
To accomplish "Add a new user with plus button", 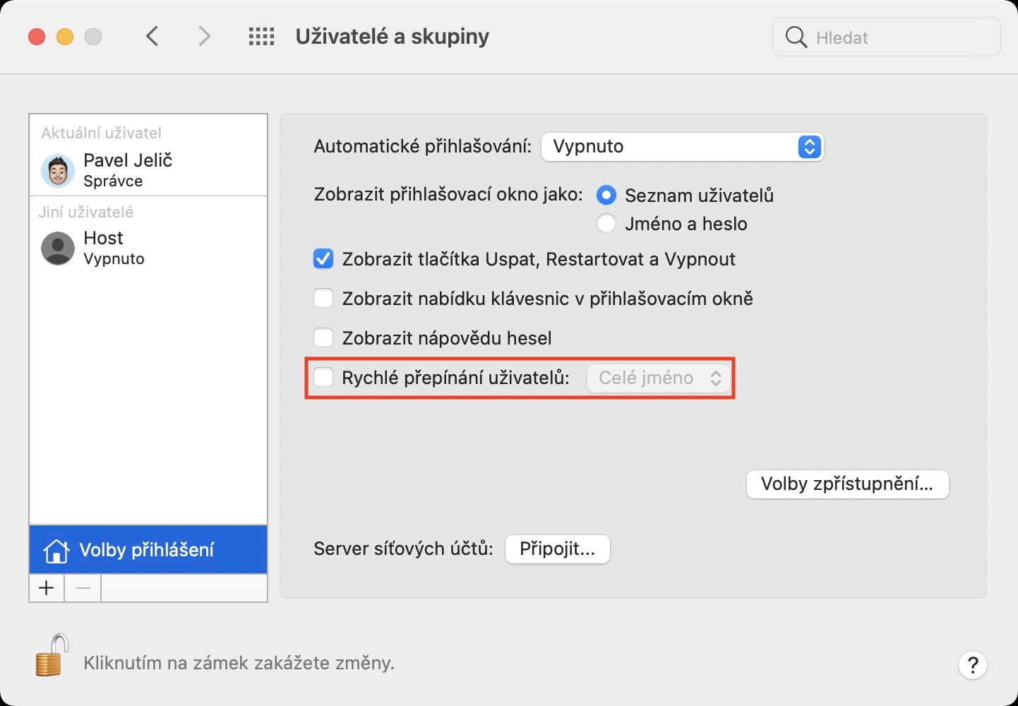I will coord(47,588).
